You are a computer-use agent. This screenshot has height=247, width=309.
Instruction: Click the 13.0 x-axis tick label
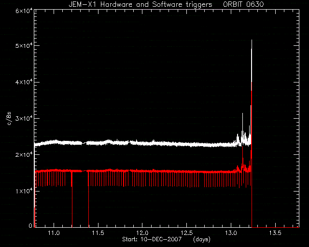click(231, 233)
